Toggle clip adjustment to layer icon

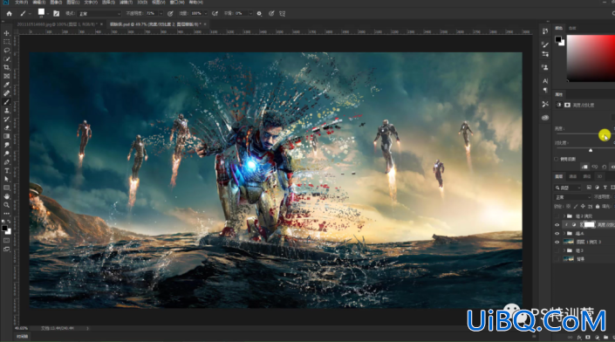coord(584,167)
